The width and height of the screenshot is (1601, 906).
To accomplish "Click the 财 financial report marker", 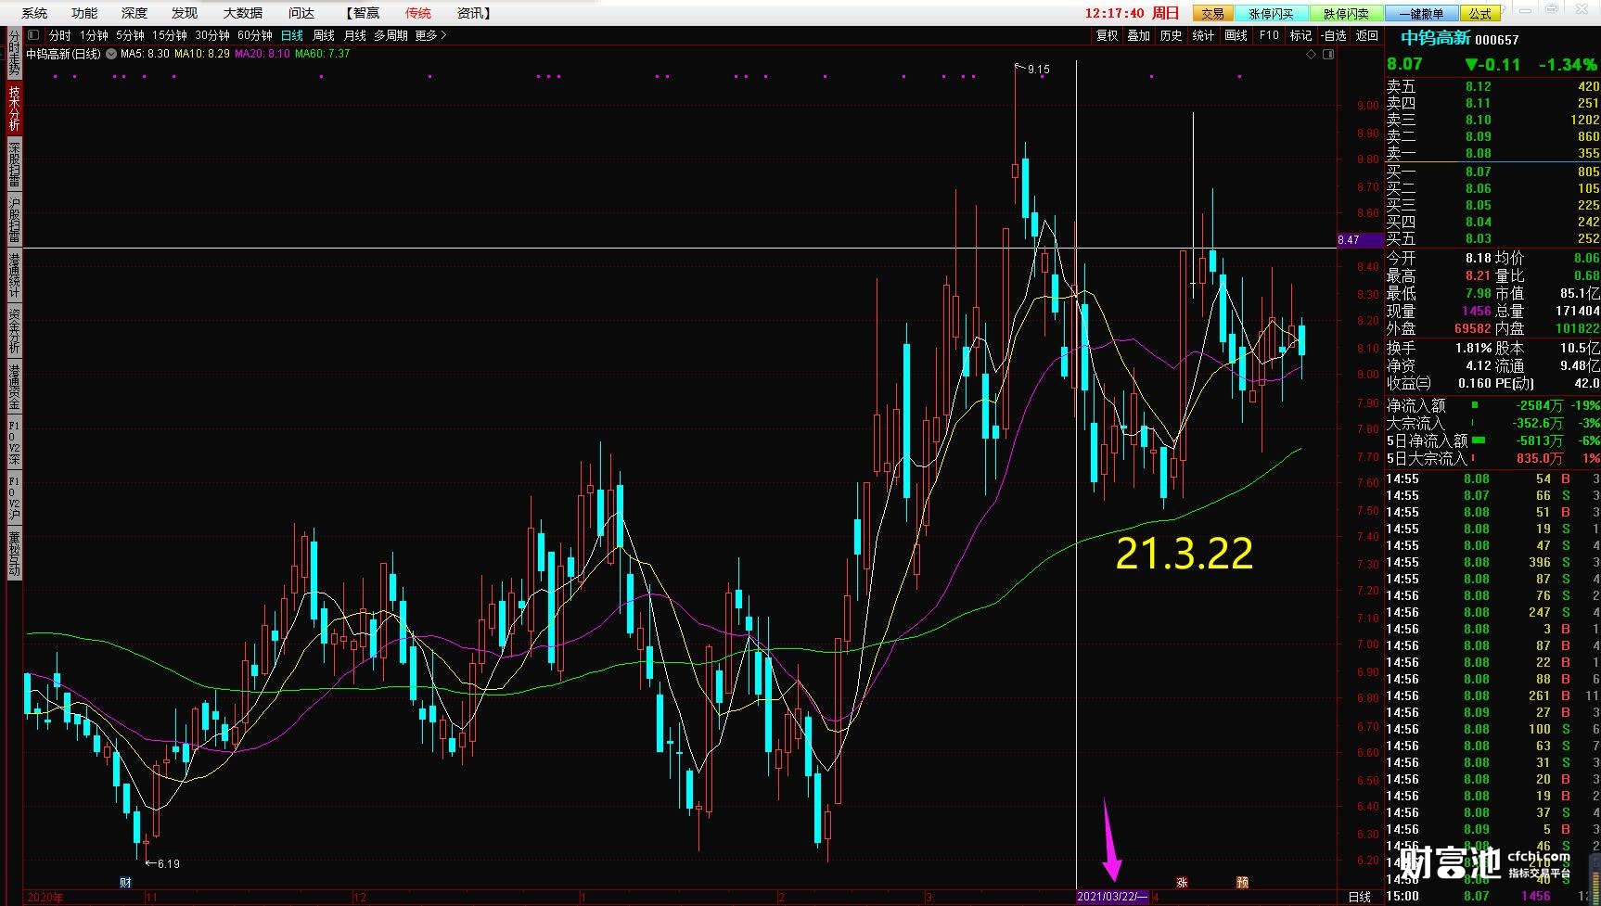I will click(126, 883).
